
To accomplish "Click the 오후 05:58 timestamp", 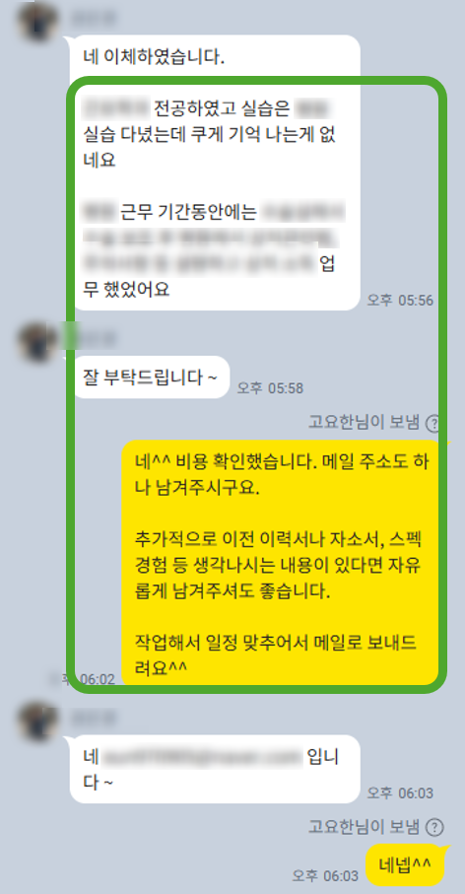I will pos(270,388).
